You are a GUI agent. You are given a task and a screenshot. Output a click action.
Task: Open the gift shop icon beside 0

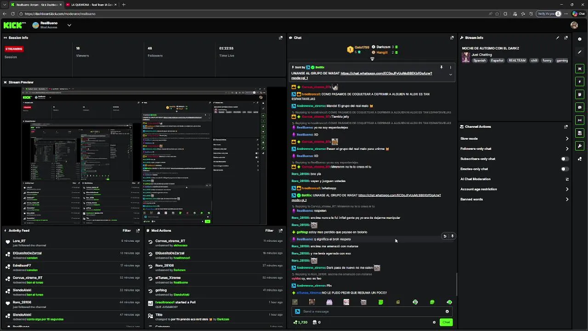tap(315, 322)
